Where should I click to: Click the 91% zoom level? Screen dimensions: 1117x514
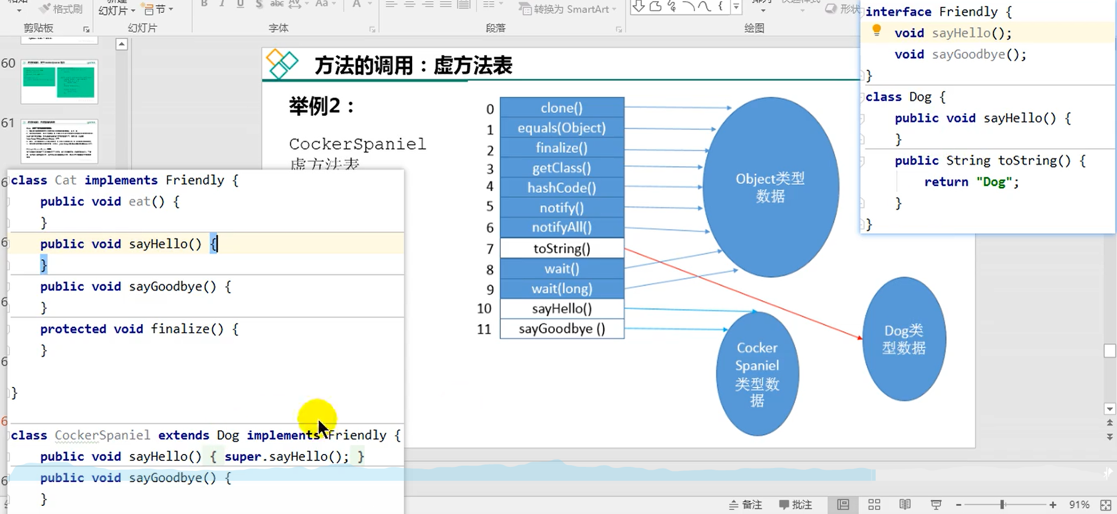coord(1079,505)
